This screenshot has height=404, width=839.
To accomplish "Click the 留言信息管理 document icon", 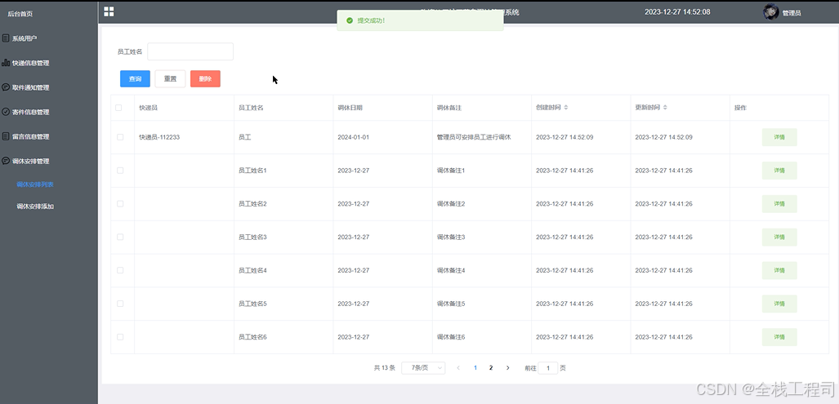I will [6, 136].
